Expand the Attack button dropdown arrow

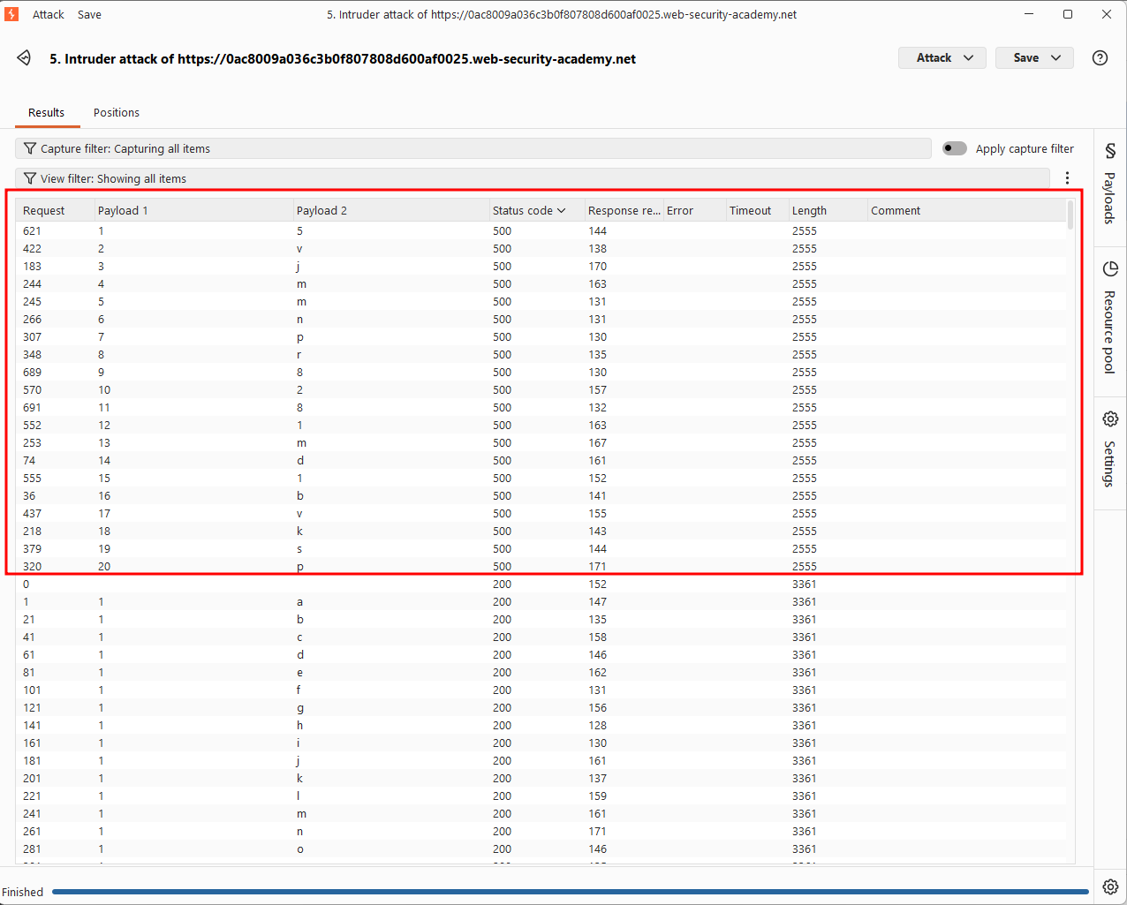coord(968,57)
